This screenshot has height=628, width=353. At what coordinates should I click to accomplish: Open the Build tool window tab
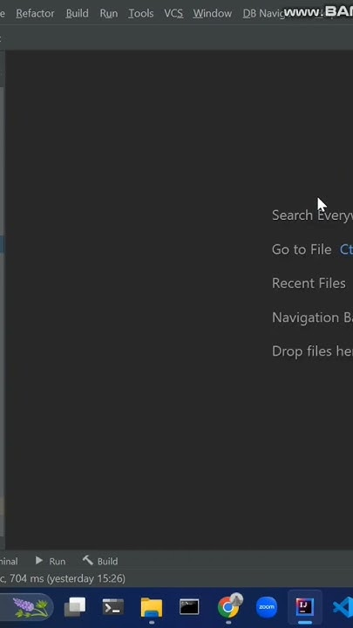[x=100, y=561]
